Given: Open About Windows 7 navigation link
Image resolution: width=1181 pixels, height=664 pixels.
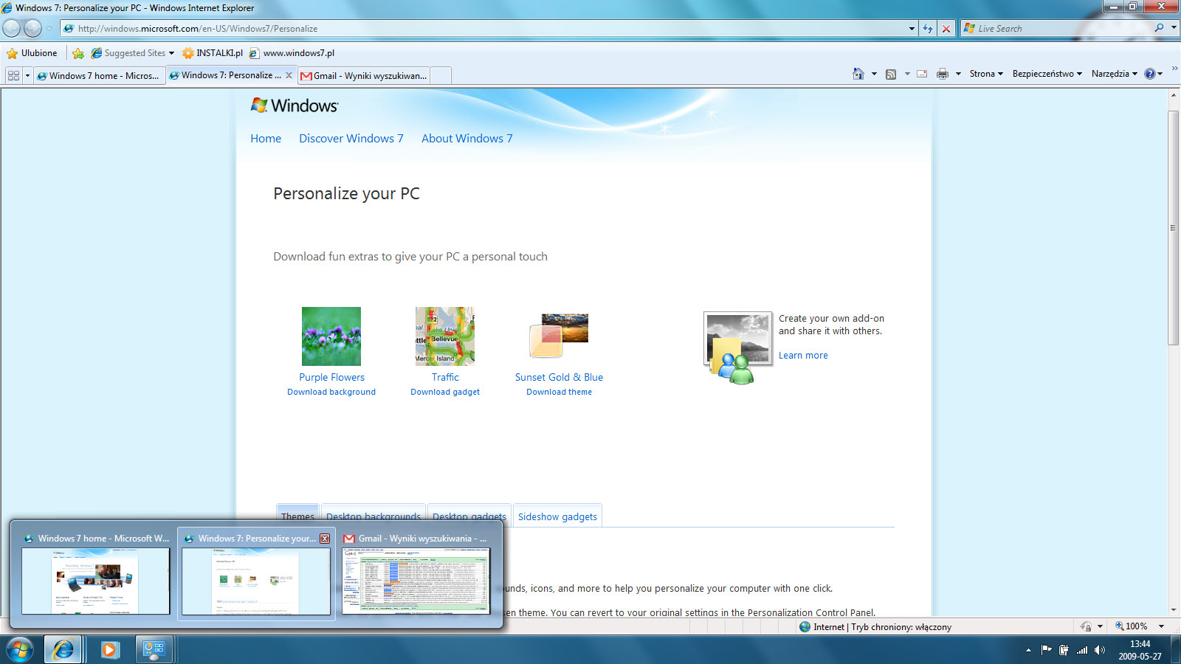Looking at the screenshot, I should pos(466,139).
